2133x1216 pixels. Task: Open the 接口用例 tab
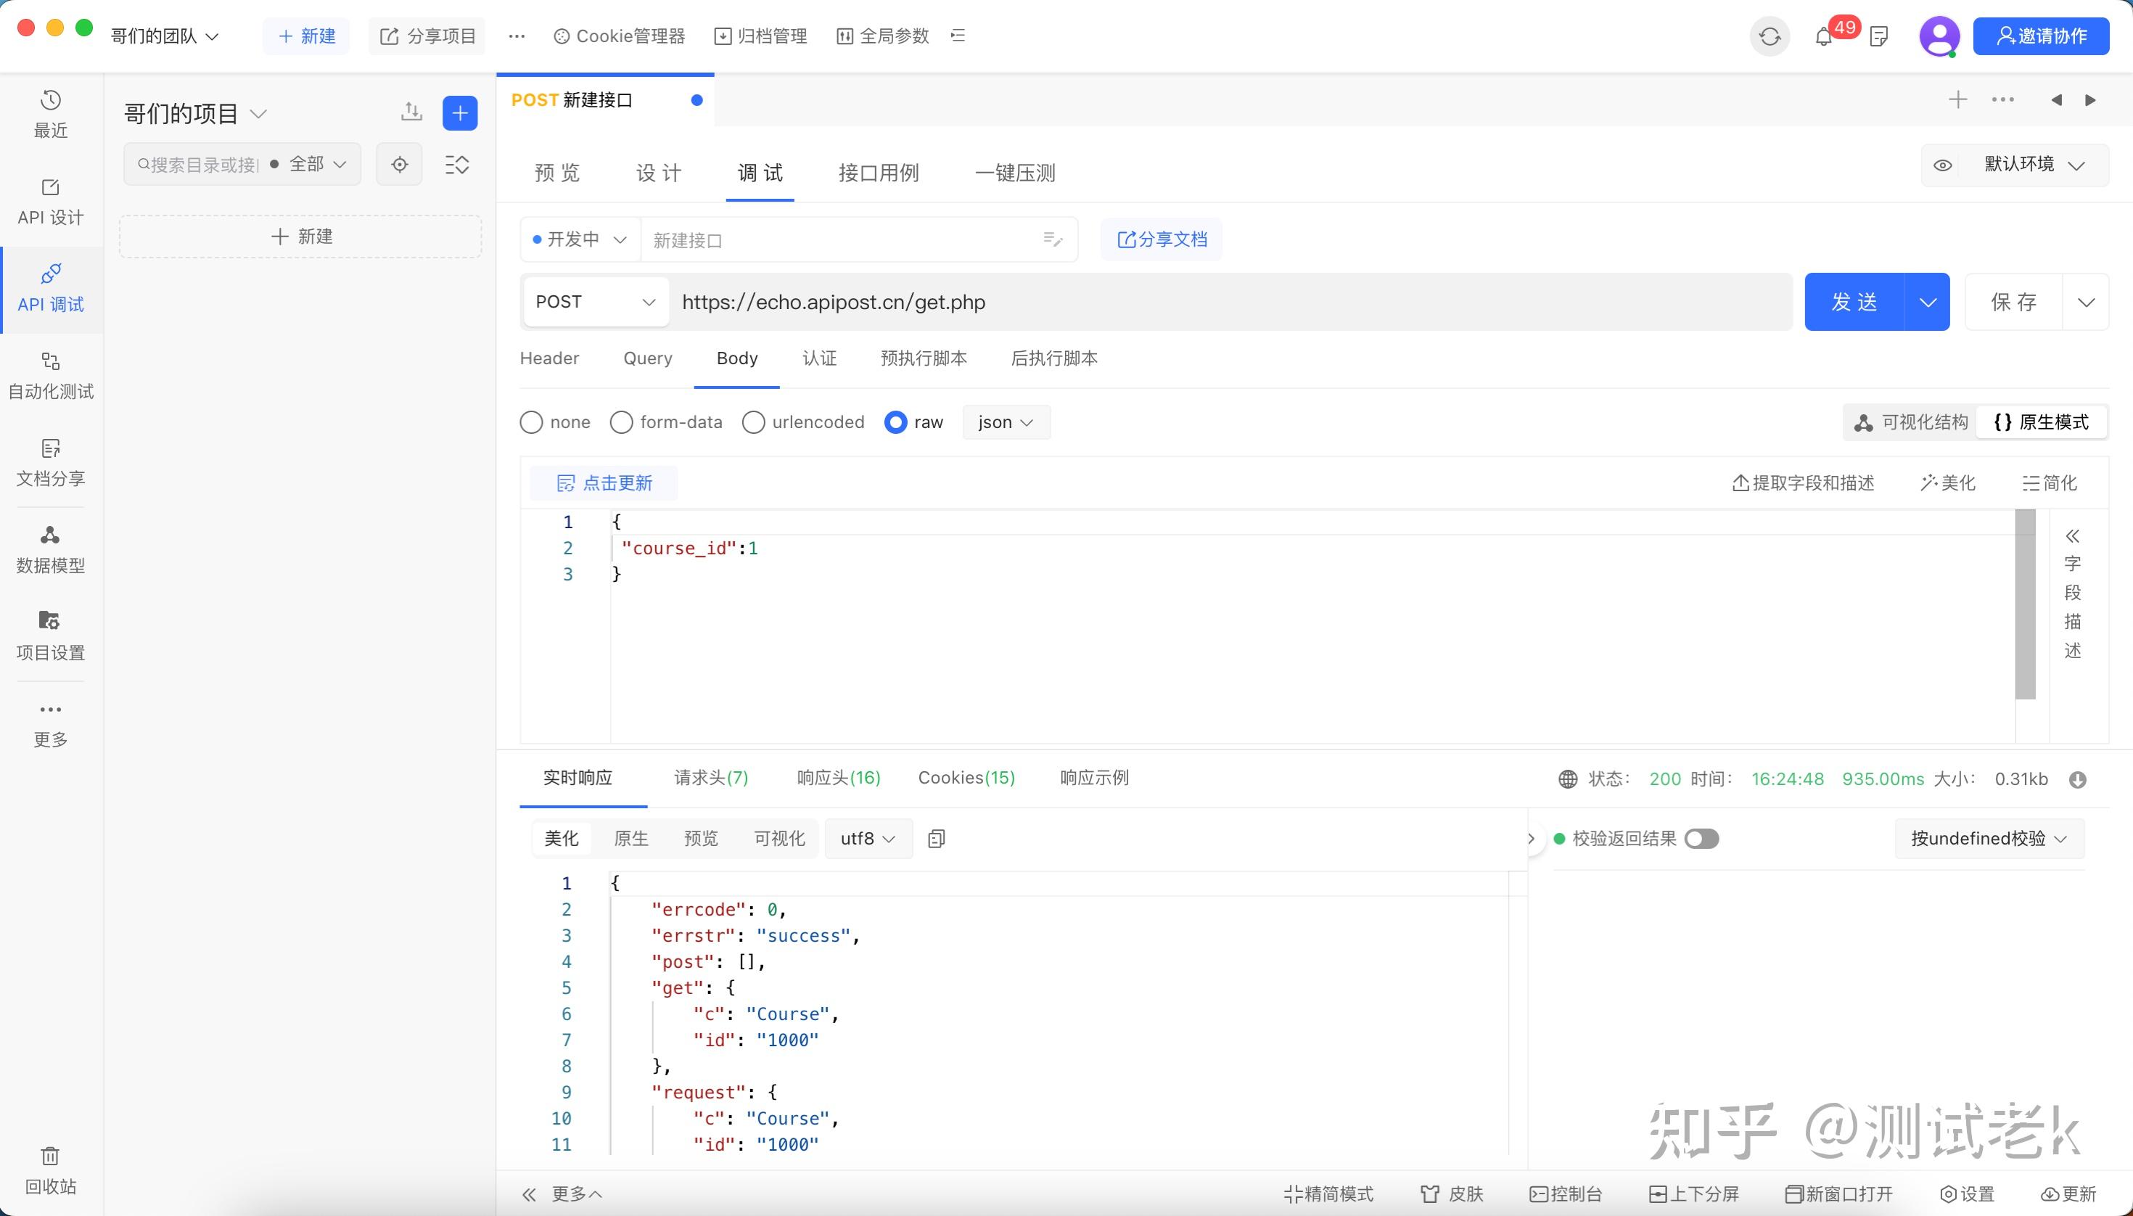coord(878,173)
